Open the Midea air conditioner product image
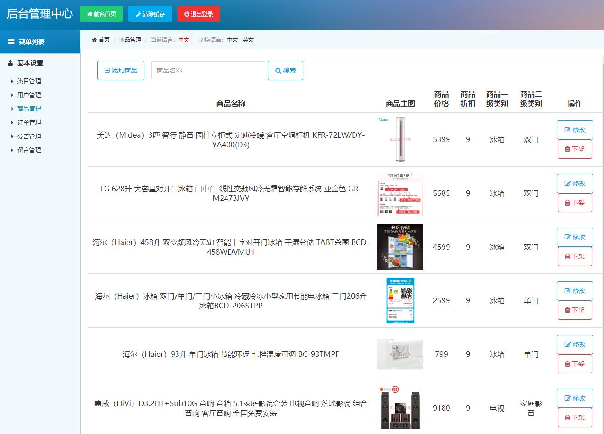The image size is (604, 434). (x=400, y=139)
